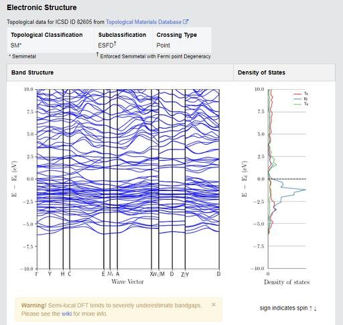Image resolution: width=343 pixels, height=325 pixels.
Task: Click the Topological Classification SM value
Action: coord(16,46)
